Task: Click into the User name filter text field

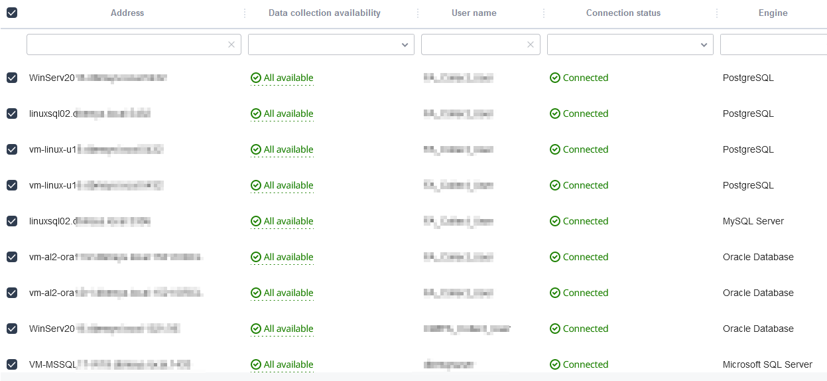Action: [474, 44]
